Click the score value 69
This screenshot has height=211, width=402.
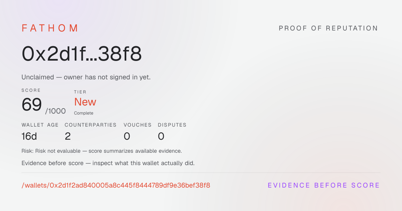(32, 105)
